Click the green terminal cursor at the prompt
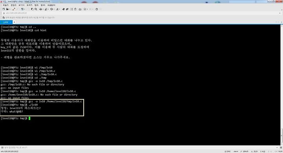The height and width of the screenshot is (153, 283). (29, 118)
